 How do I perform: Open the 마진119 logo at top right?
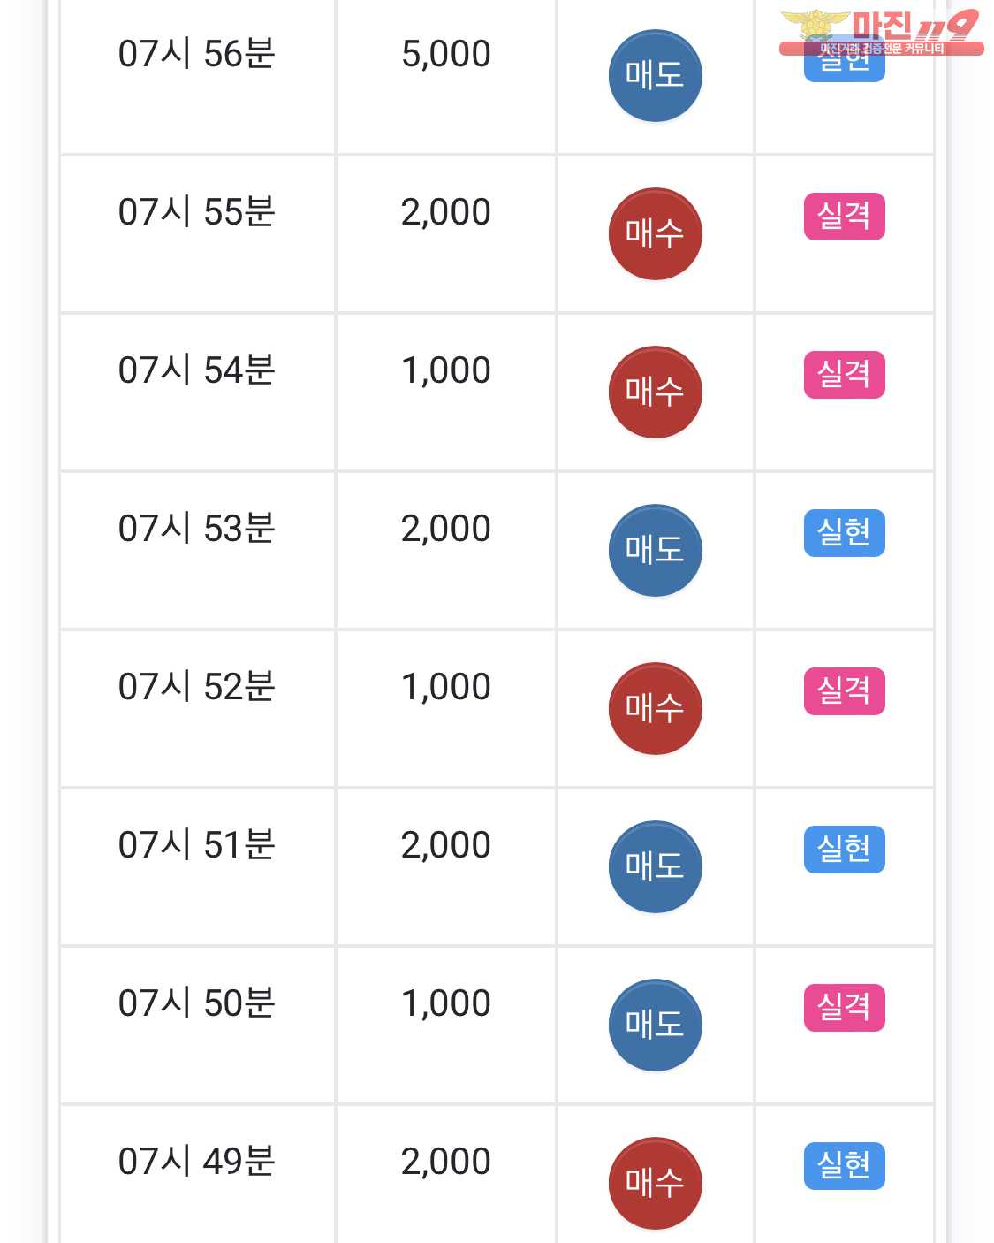tap(881, 33)
